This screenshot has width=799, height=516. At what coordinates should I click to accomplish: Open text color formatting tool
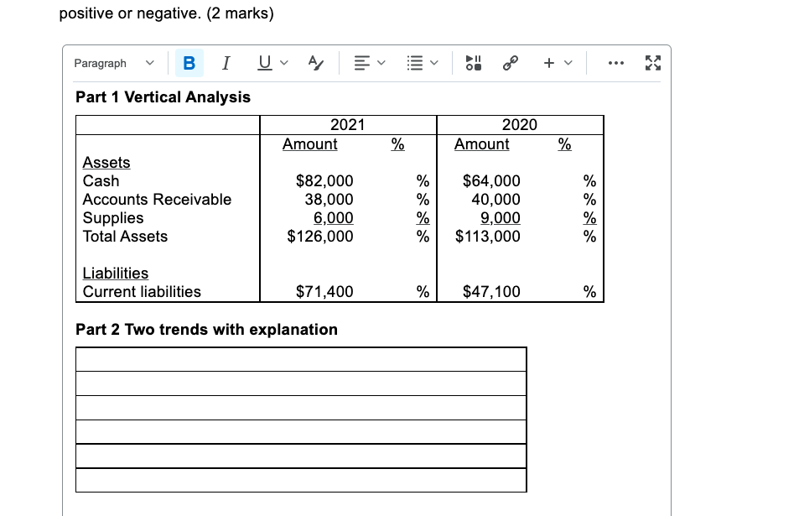315,63
